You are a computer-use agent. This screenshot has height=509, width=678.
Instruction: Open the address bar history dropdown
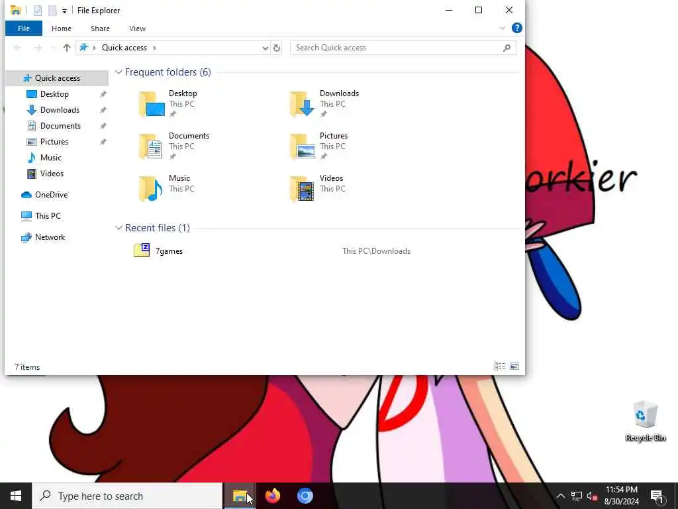click(265, 48)
